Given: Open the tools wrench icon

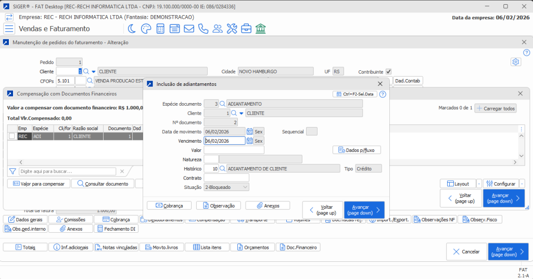Looking at the screenshot, I should 232,29.
